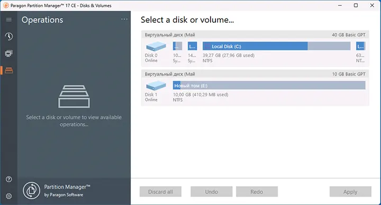
Task: Click the Disk 1 Online label
Action: (x=151, y=97)
